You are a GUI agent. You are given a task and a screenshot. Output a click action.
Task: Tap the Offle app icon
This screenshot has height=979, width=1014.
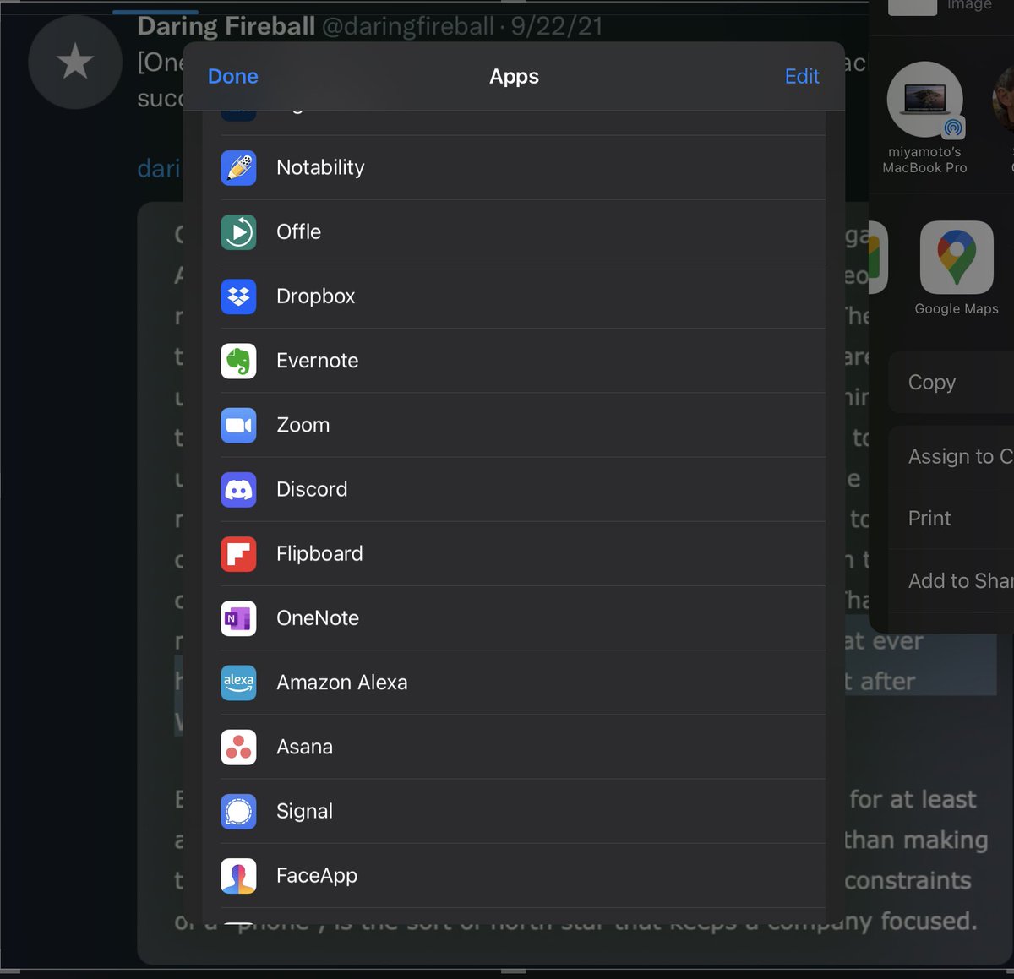point(238,231)
